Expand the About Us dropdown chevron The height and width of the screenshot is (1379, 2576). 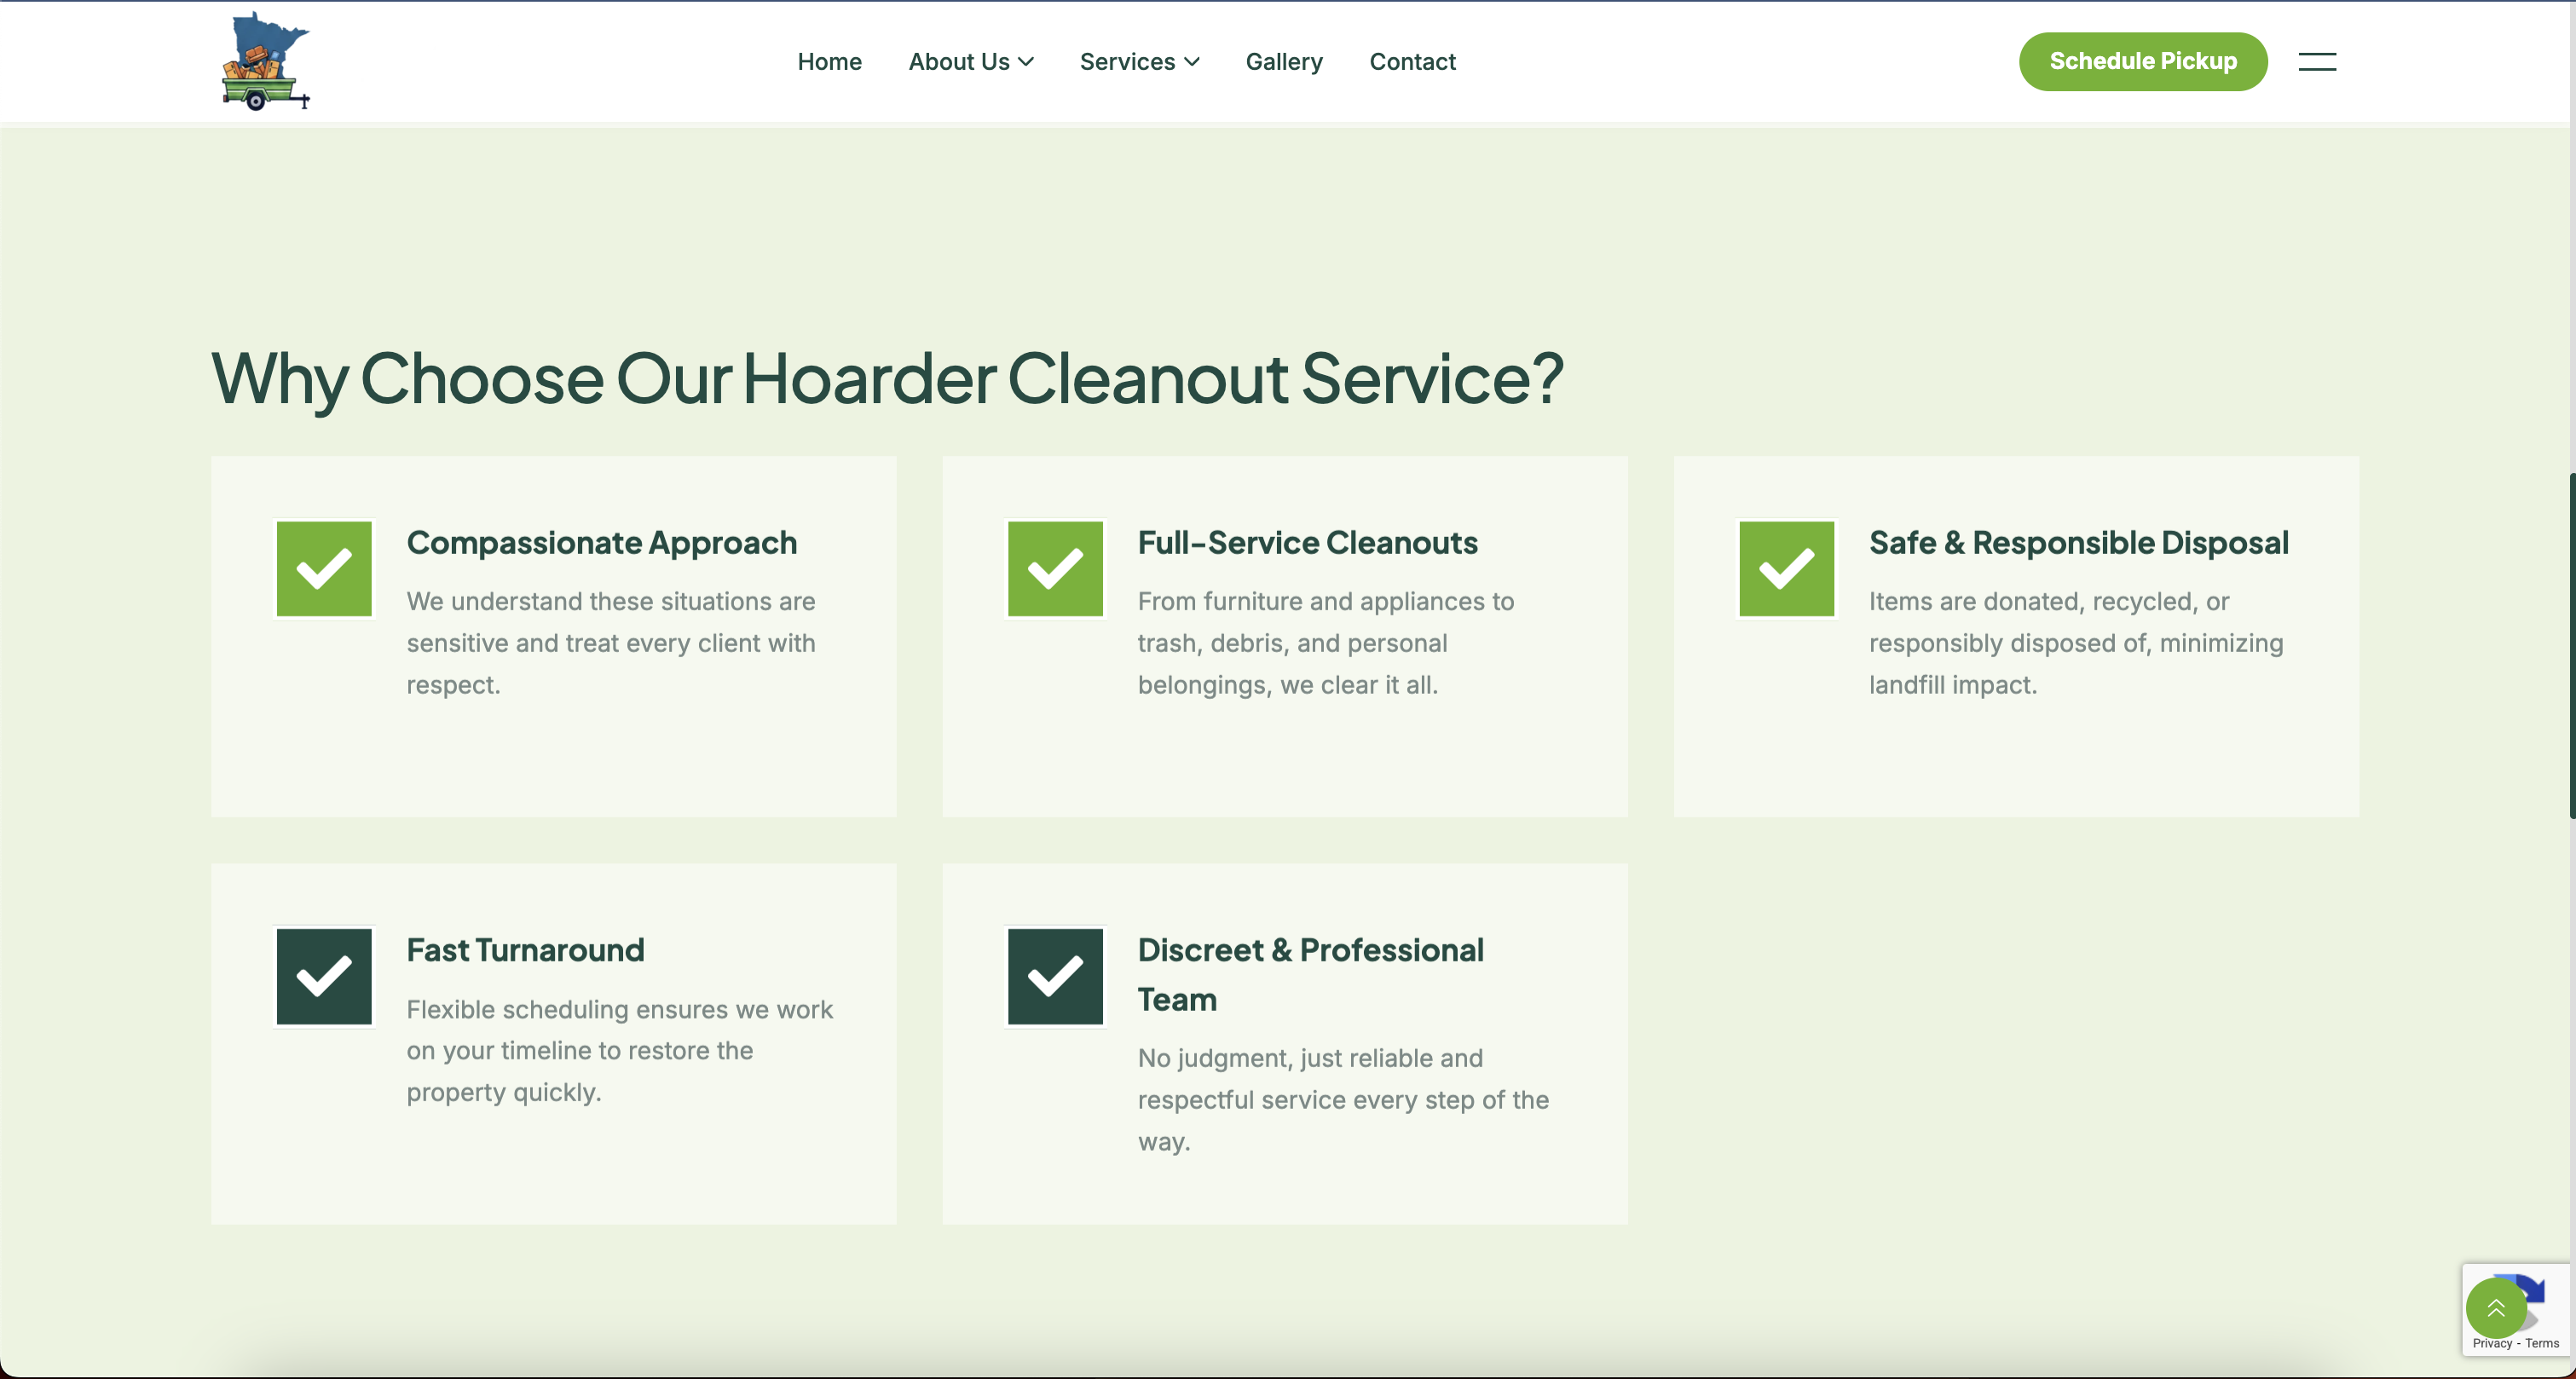(1026, 62)
